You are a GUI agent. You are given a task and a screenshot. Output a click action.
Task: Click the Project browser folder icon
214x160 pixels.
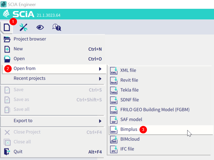tap(7, 39)
